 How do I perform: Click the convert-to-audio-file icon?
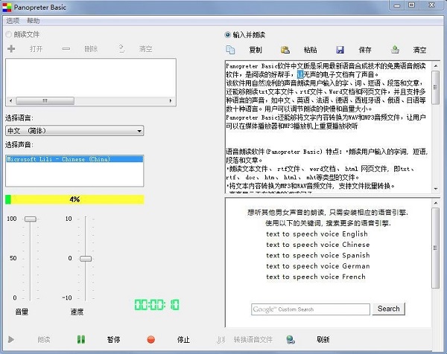221,339
